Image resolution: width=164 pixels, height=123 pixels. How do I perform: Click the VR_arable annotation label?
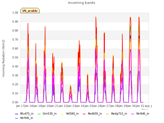(x=30, y=11)
